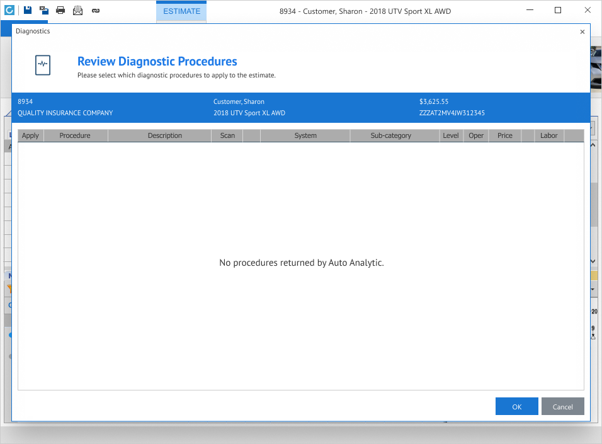
Task: Open the ESTIMATE tab
Action: coord(181,11)
